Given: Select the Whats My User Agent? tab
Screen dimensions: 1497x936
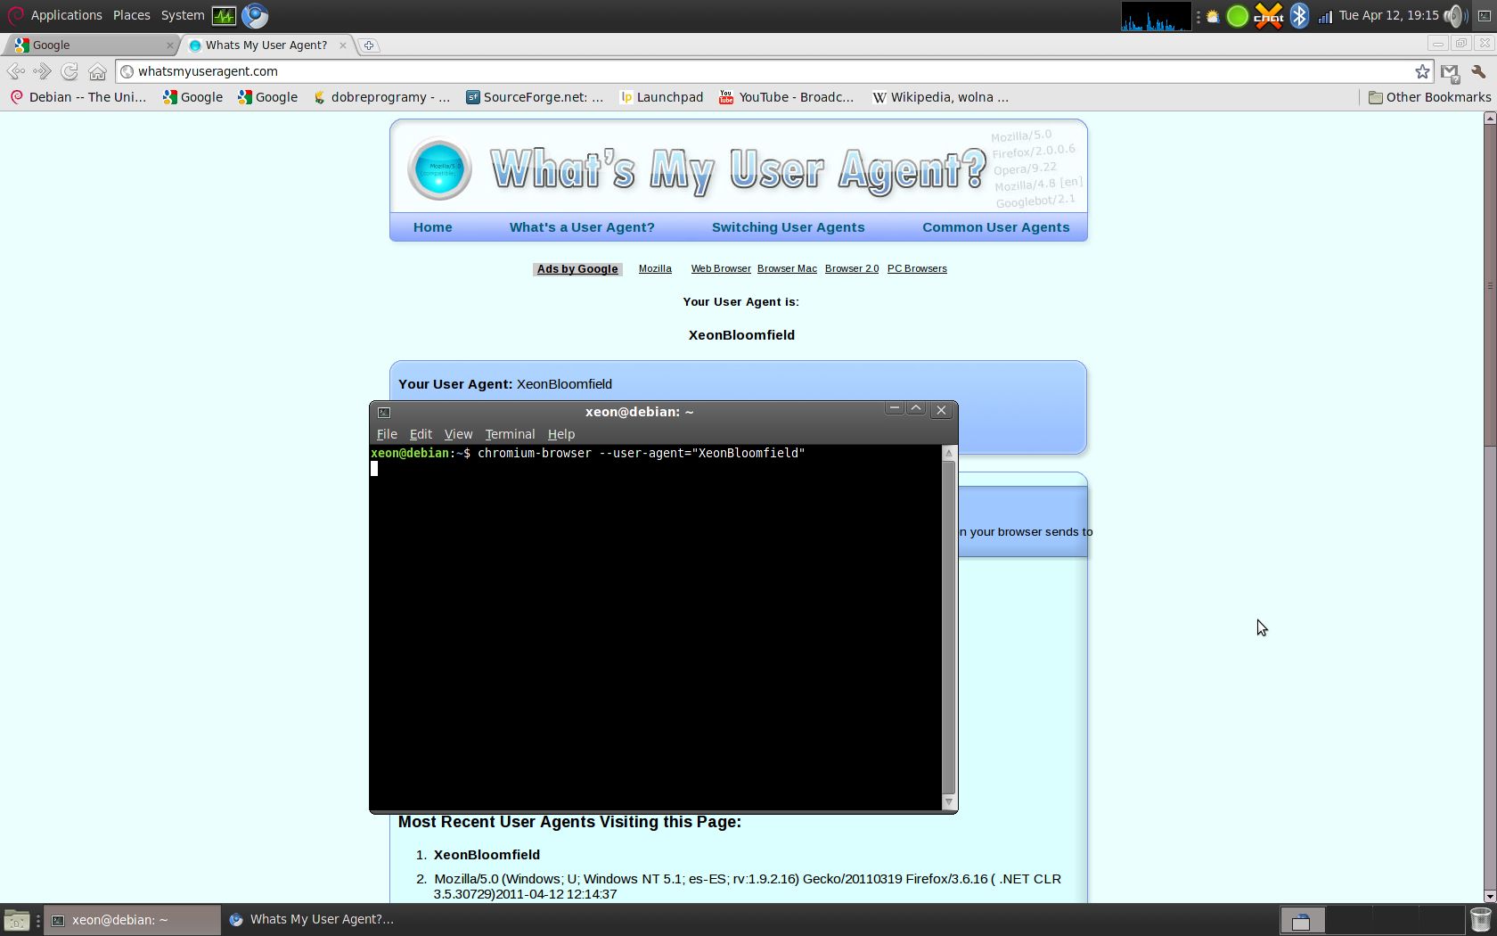Looking at the screenshot, I should [267, 45].
